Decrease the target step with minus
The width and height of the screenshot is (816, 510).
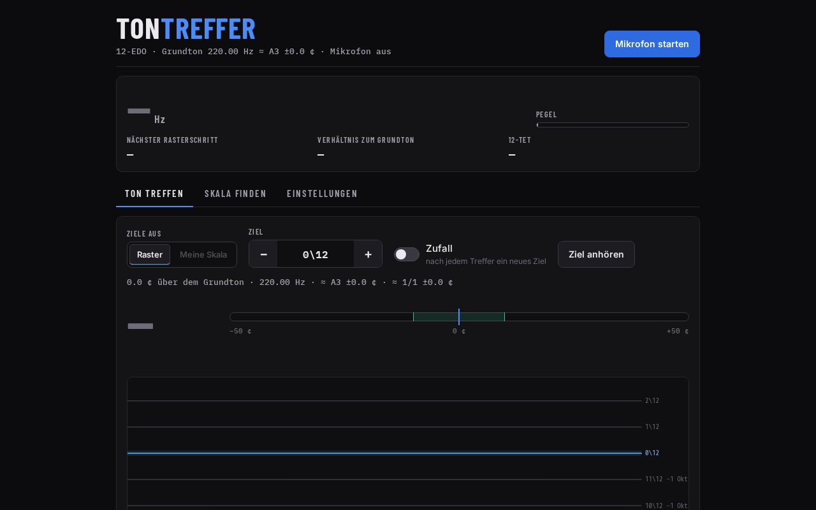(263, 254)
